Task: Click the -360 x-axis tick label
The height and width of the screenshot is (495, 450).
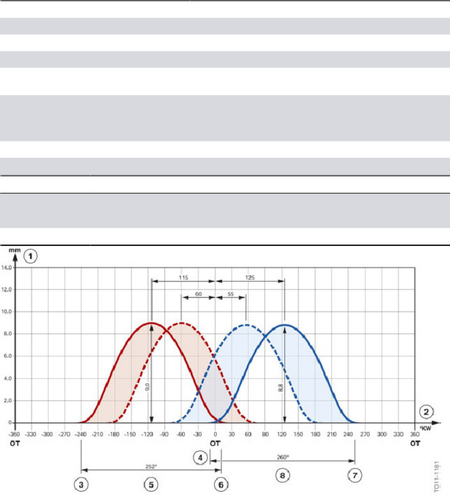Action: [x=14, y=435]
